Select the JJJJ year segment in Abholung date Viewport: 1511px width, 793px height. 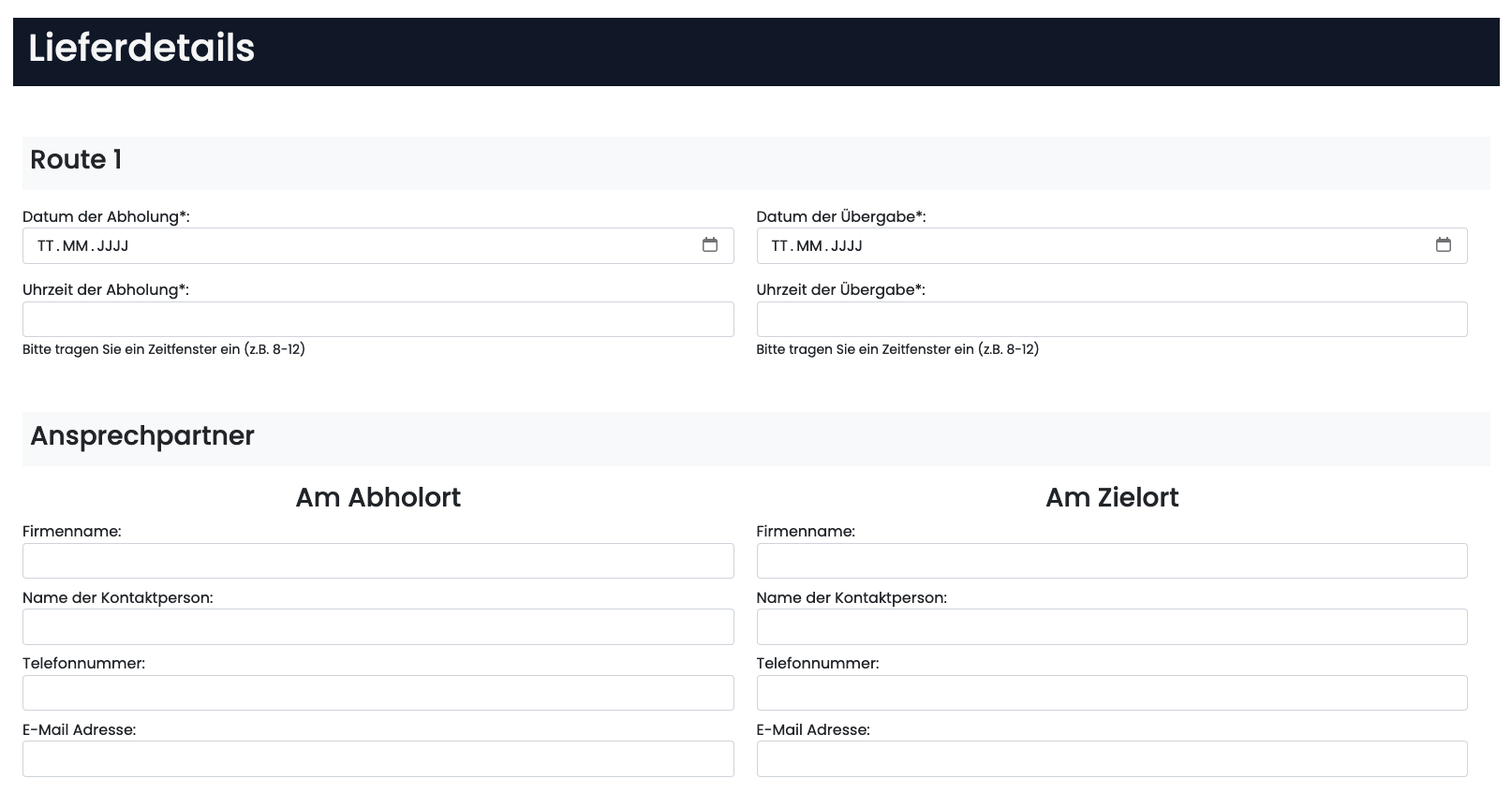[112, 246]
